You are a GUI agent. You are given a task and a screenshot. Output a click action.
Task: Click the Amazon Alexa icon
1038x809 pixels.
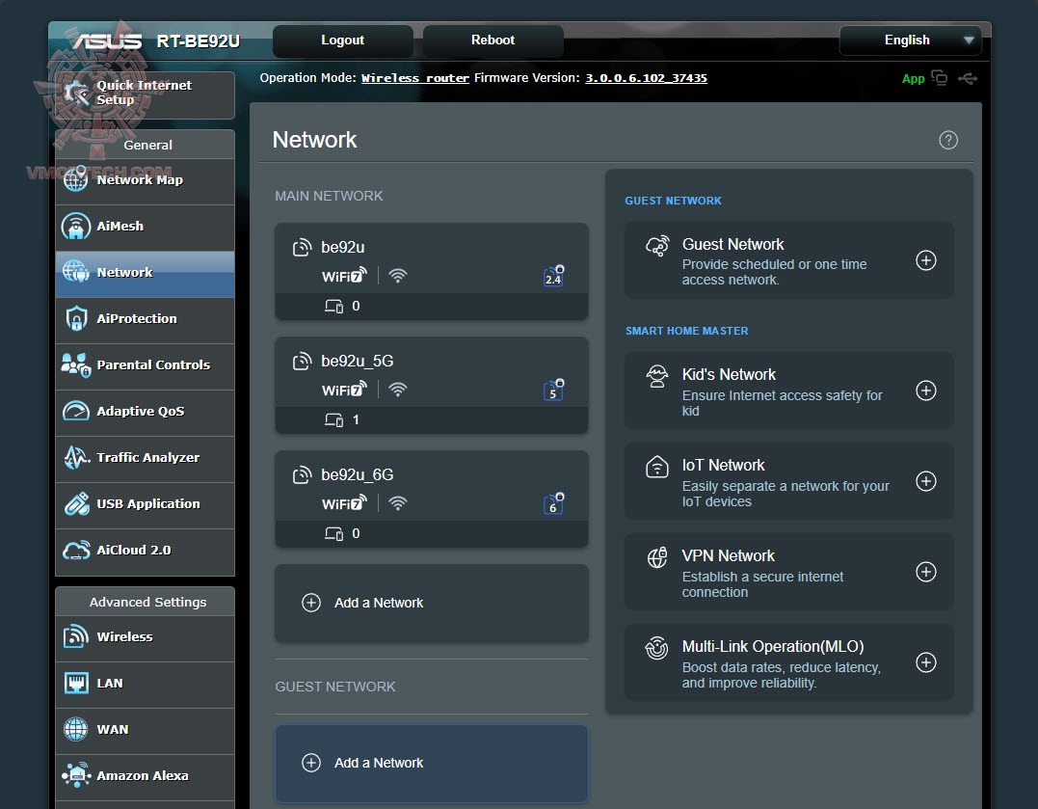(76, 775)
